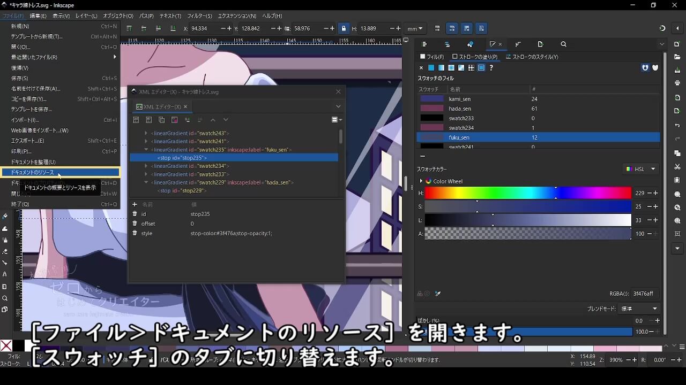Image resolution: width=686 pixels, height=385 pixels.
Task: Select flat color paint icon
Action: (431, 68)
